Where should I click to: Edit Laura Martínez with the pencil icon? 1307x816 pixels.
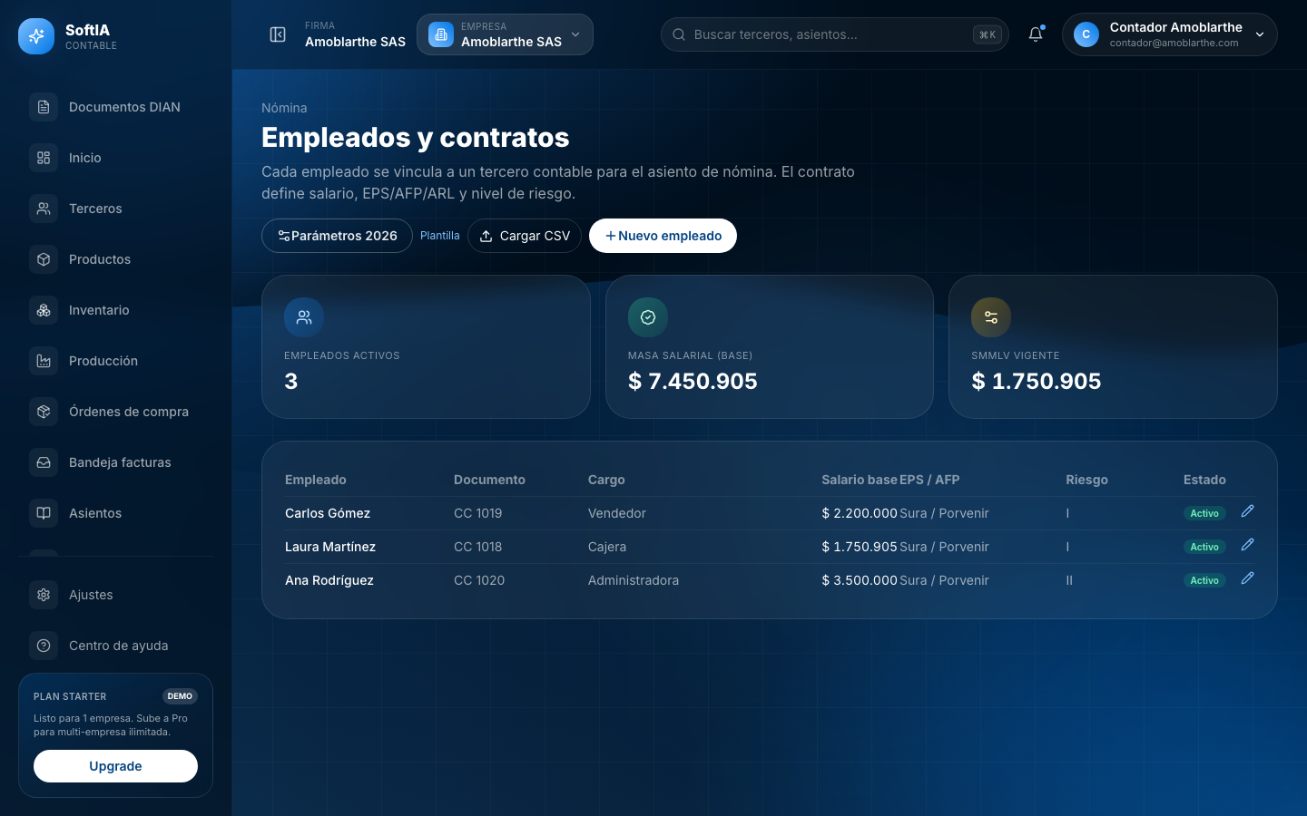coord(1247,545)
